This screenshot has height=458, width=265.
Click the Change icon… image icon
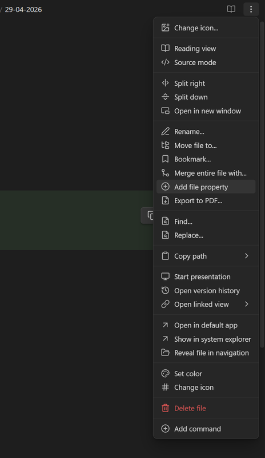[165, 27]
